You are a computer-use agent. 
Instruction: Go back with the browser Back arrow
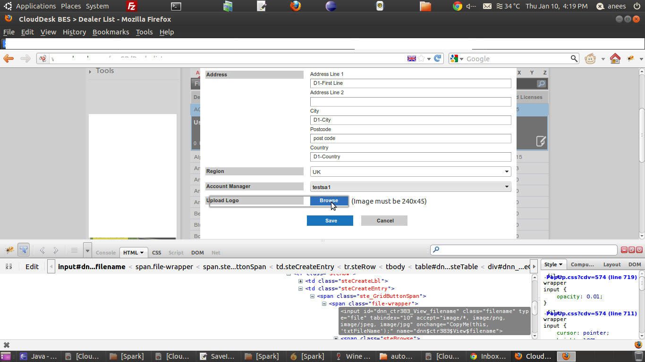[8, 58]
